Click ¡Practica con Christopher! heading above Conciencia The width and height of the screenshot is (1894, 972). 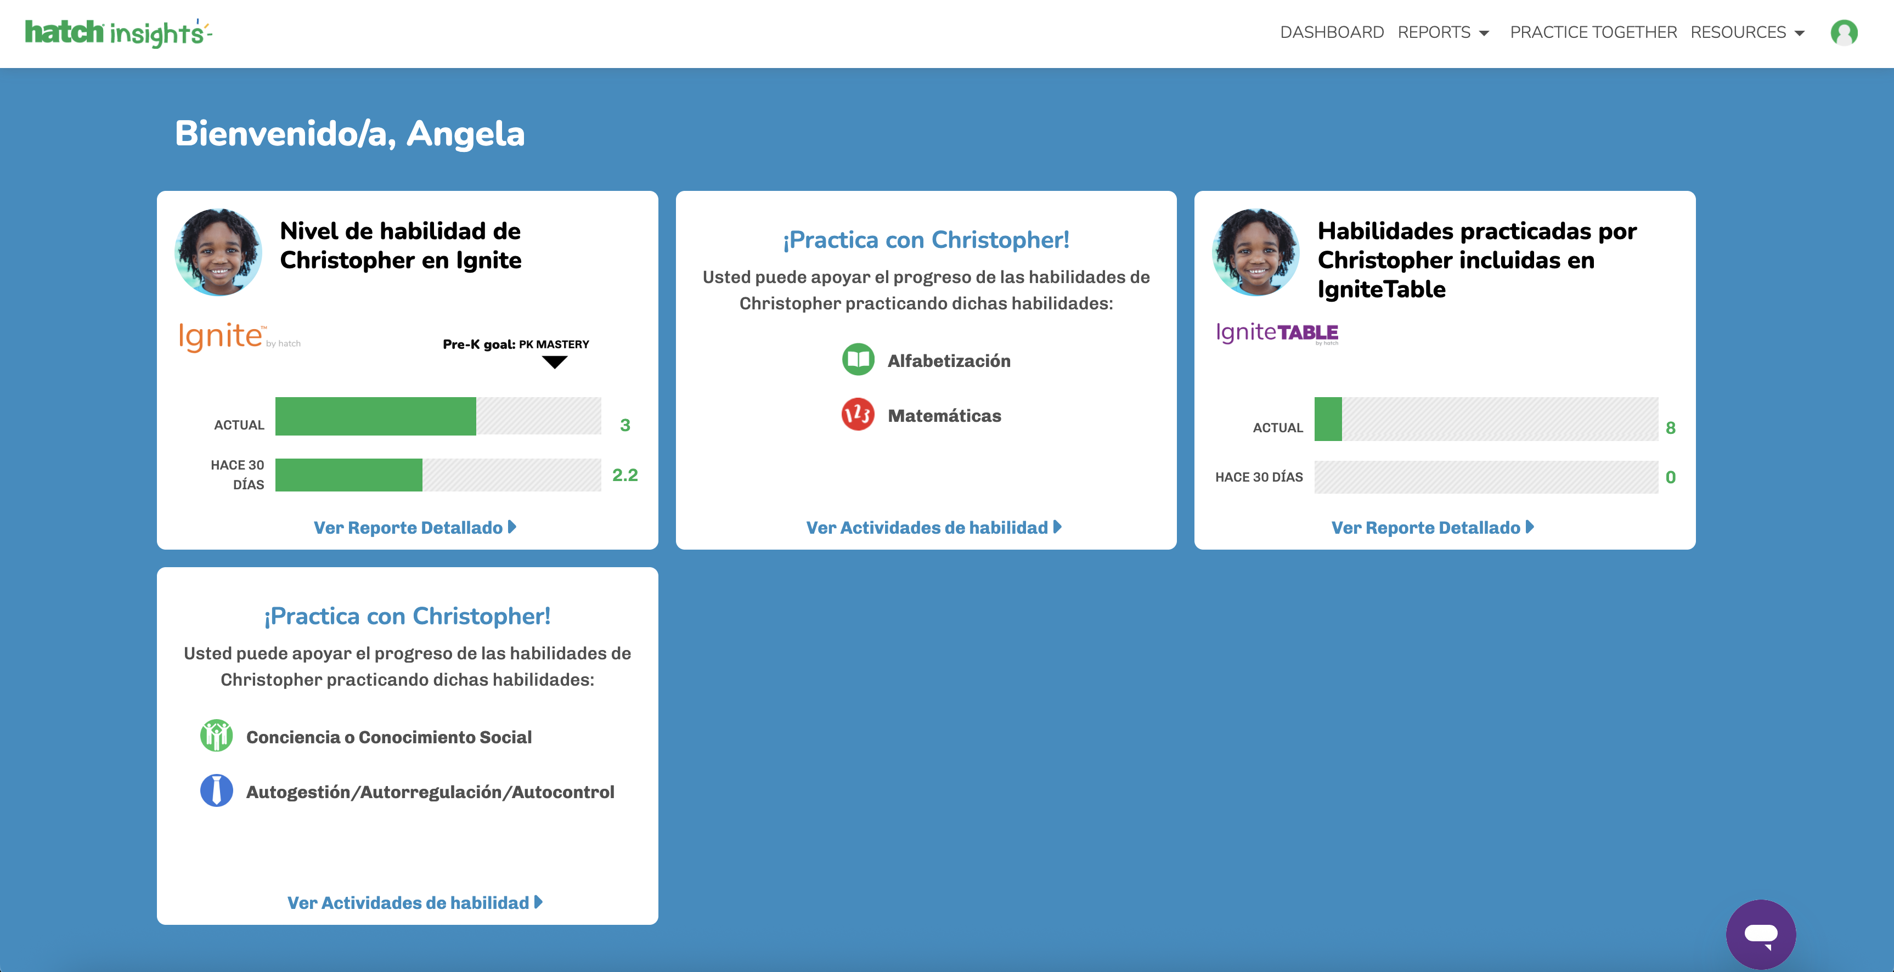coord(407,616)
